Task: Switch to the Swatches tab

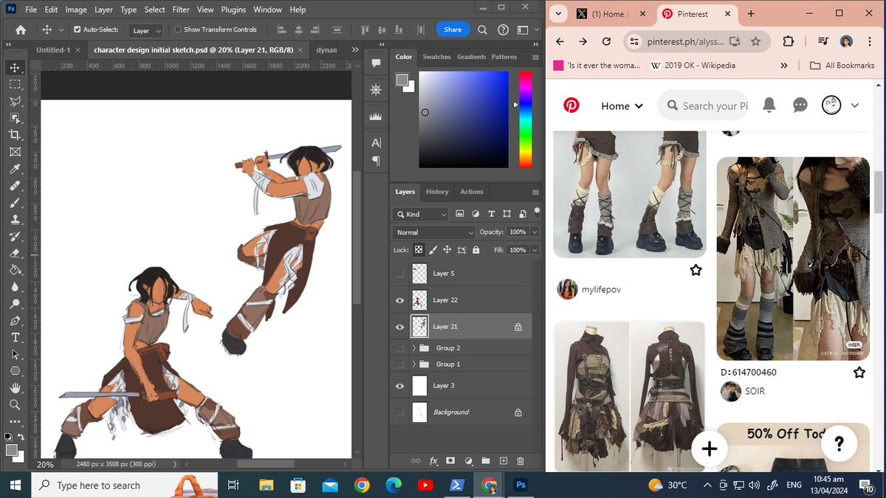Action: point(436,57)
